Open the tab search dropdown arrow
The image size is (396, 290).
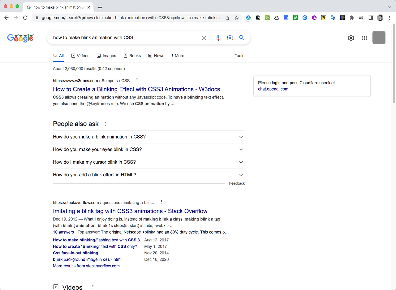390,7
